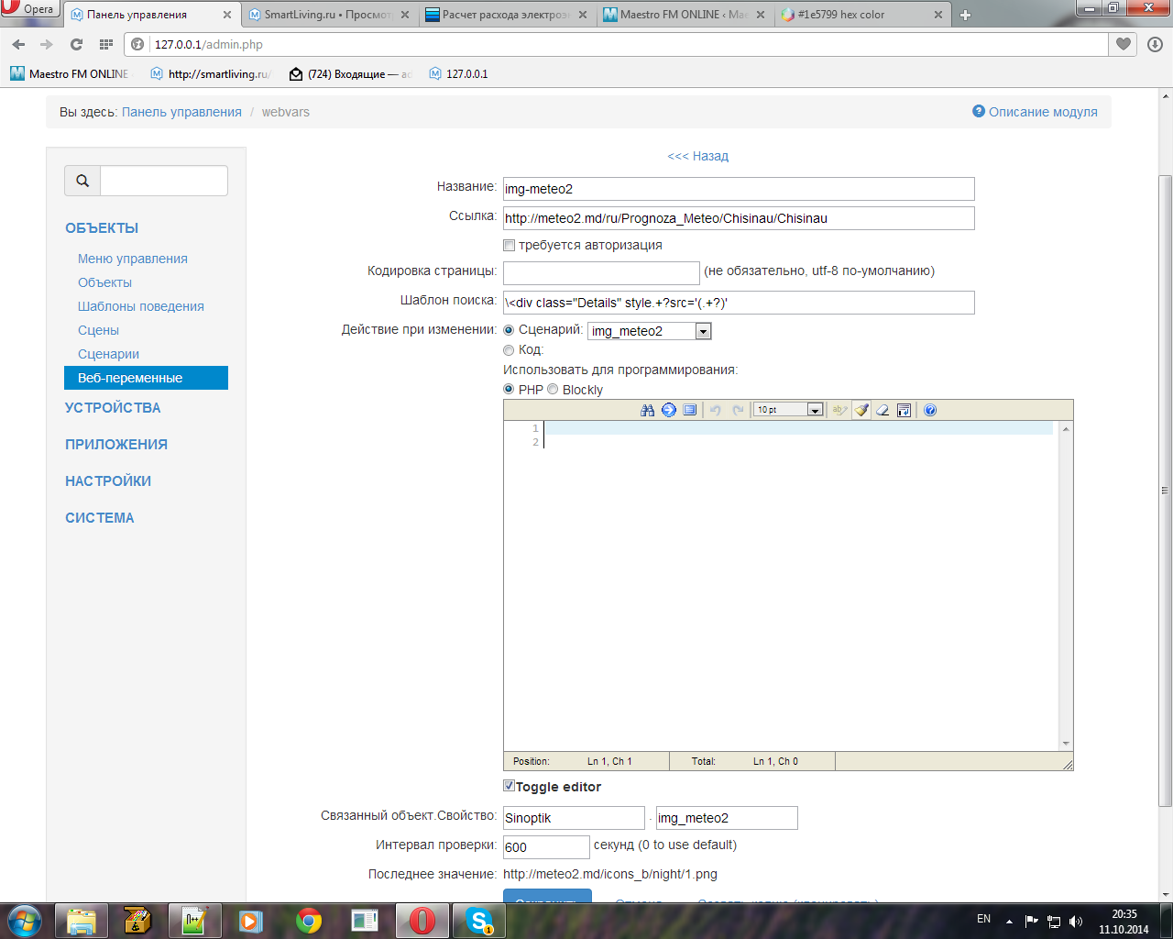Click the binoculars search icon in editor toolbar
The width and height of the screenshot is (1173, 939).
click(x=647, y=410)
